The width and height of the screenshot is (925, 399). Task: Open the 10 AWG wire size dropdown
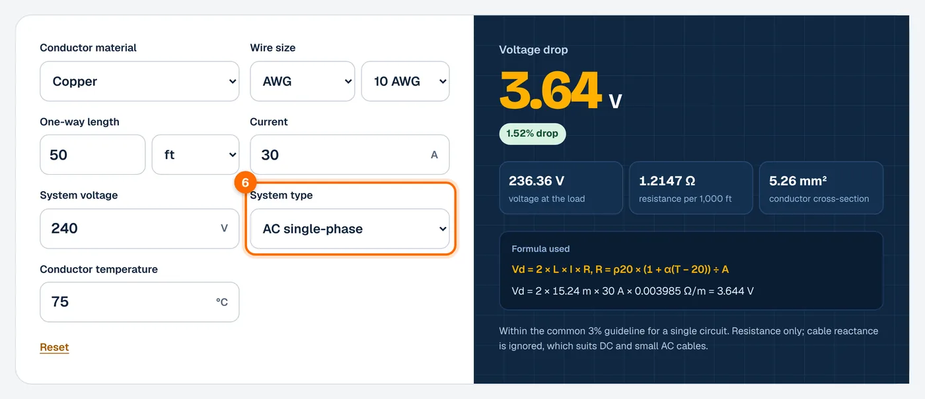click(406, 82)
